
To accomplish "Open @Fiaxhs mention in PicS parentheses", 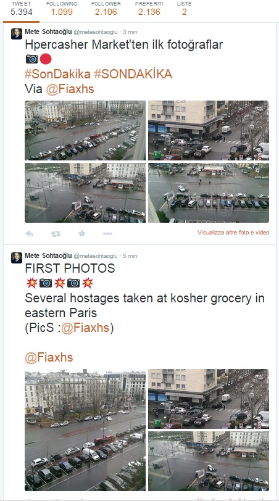I will (85, 328).
